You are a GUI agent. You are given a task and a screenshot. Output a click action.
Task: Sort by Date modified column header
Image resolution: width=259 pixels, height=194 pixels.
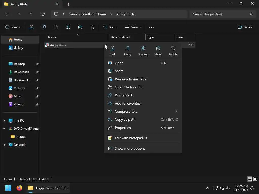point(127,37)
